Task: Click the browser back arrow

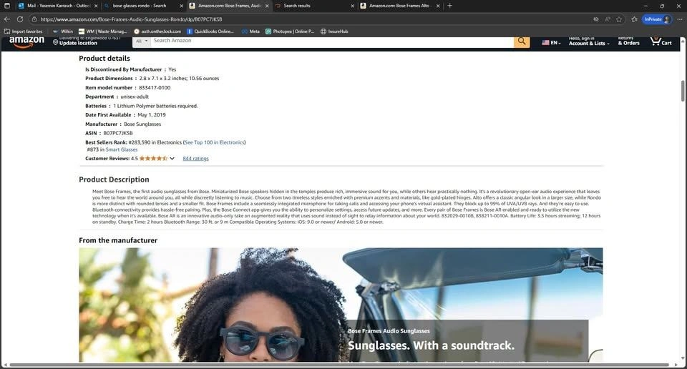Action: coord(7,19)
